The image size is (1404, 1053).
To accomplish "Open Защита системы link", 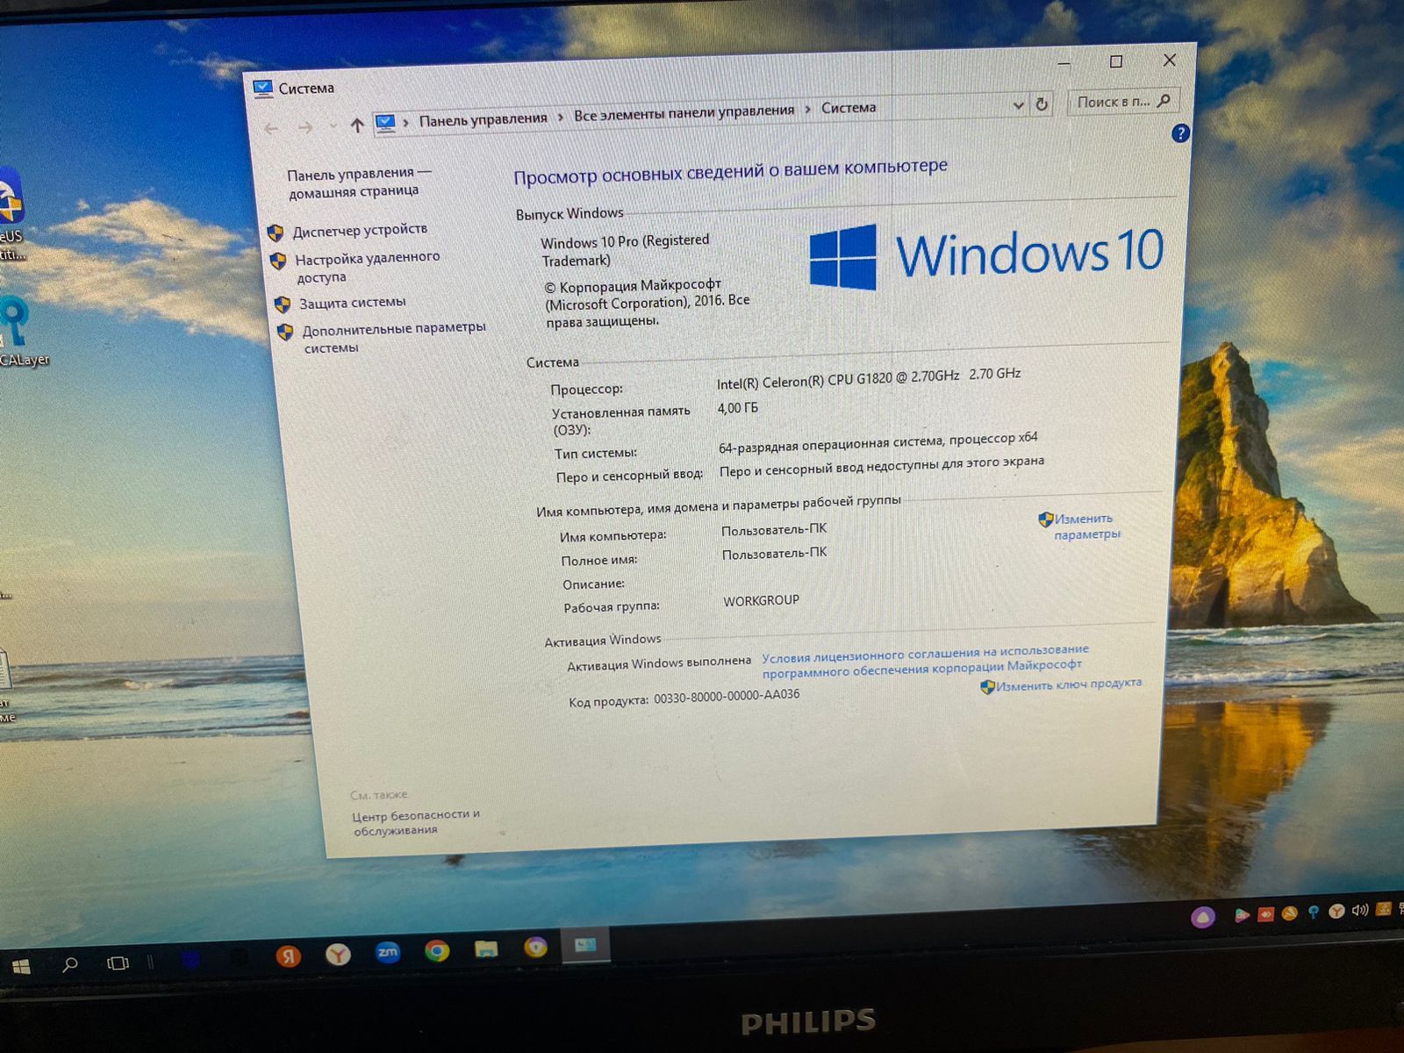I will (x=352, y=303).
